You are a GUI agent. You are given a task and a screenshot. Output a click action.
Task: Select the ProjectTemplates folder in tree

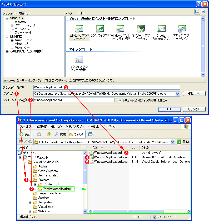(x=50, y=193)
